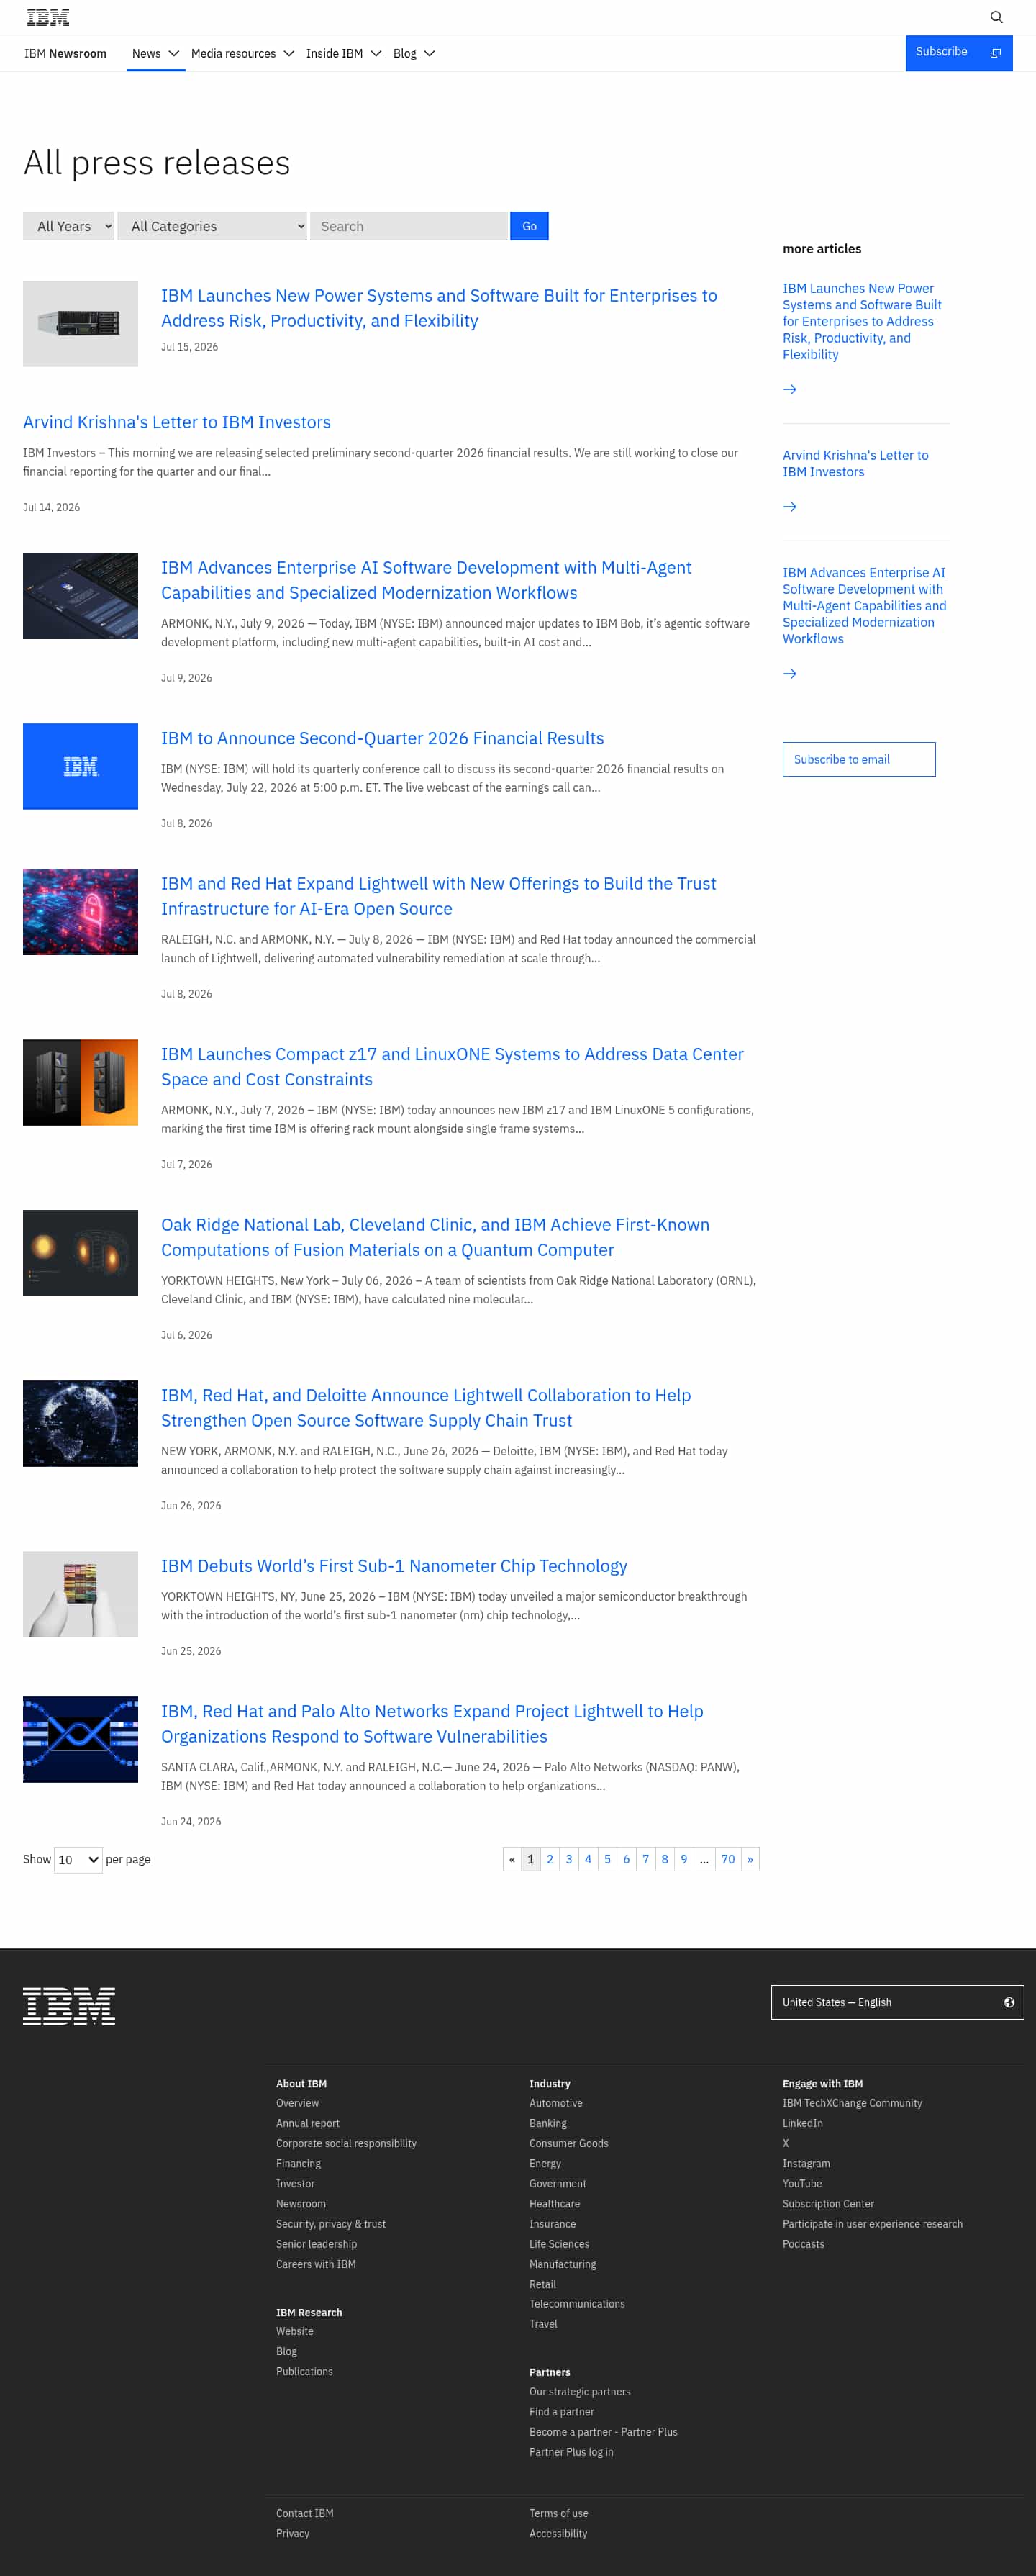Open the footer IBM TechXChange Community link
This screenshot has width=1036, height=2576.
click(852, 2103)
